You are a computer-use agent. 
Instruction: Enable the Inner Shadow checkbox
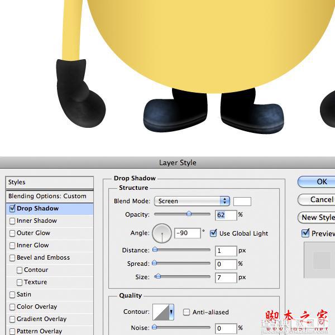[x=12, y=221]
